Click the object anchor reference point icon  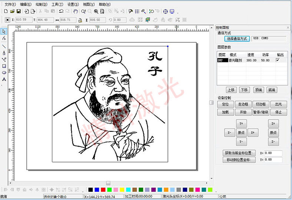7,20
